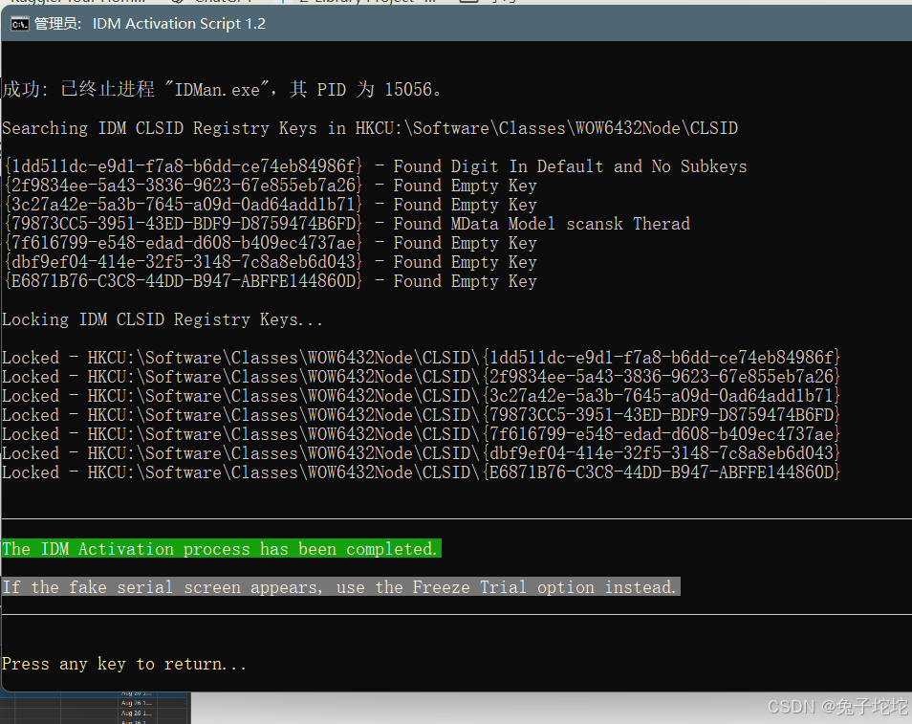Click the Found Empty Key row for {dbf9ef04-414e...}
Screen dimensions: 912x724
pyautogui.click(x=270, y=262)
